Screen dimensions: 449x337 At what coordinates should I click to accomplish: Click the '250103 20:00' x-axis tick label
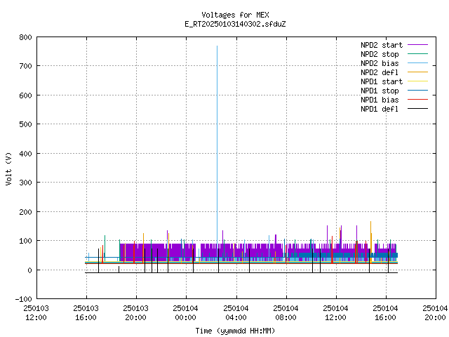[x=135, y=313]
